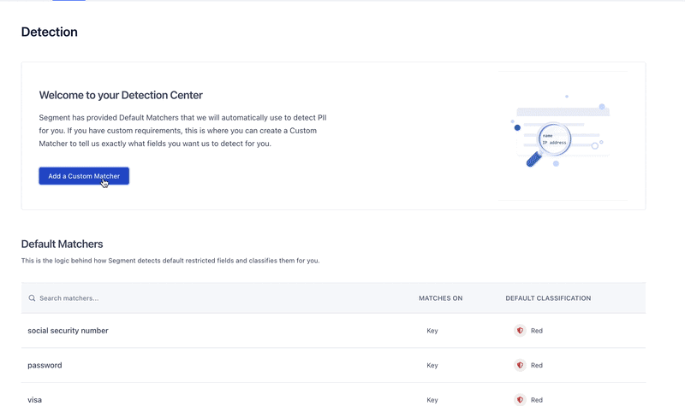This screenshot has width=685, height=406.
Task: Click the red shield icon in the password row
Action: pos(520,365)
